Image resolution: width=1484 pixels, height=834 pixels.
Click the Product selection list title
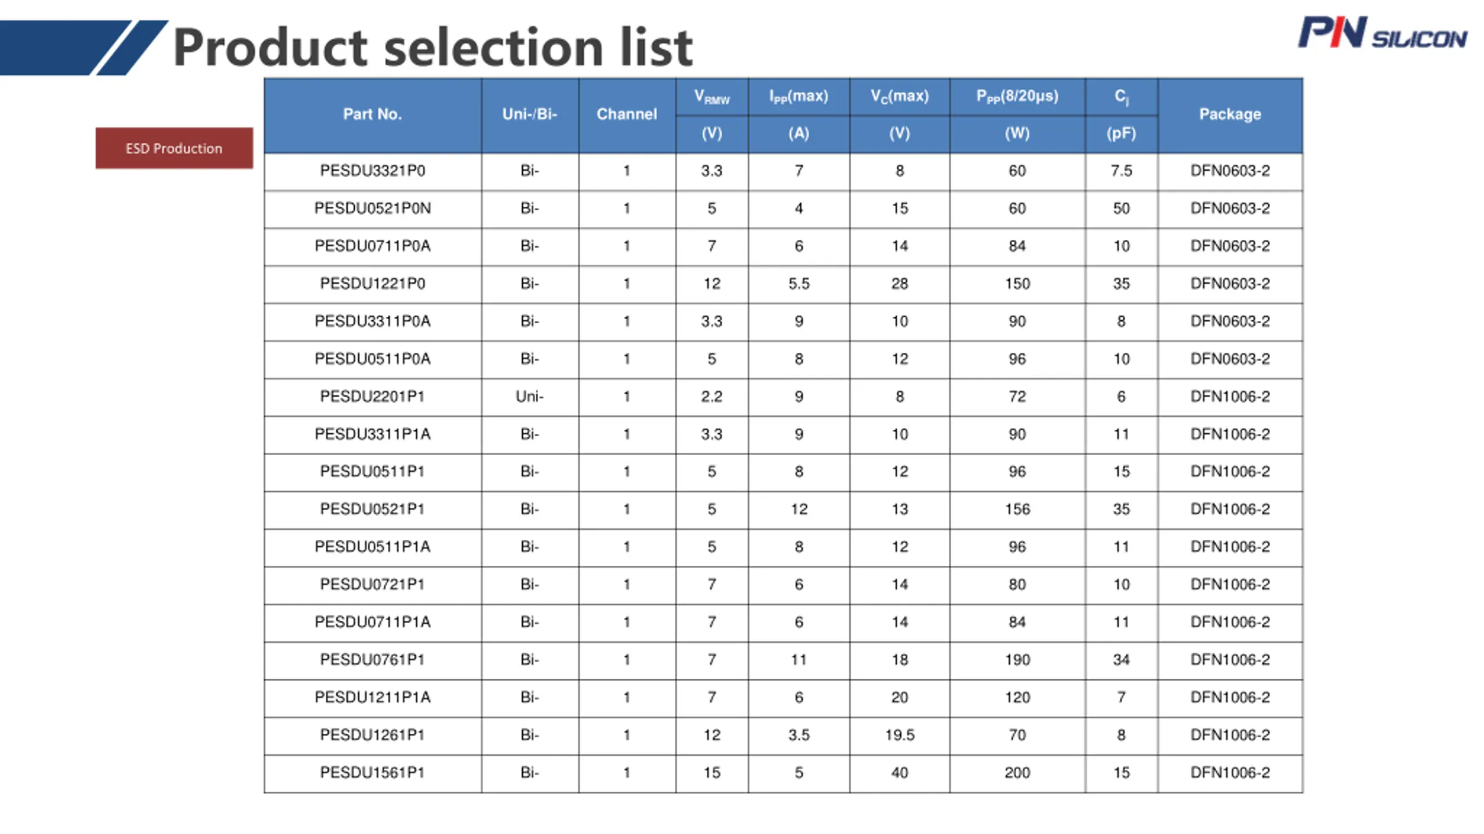coord(433,47)
